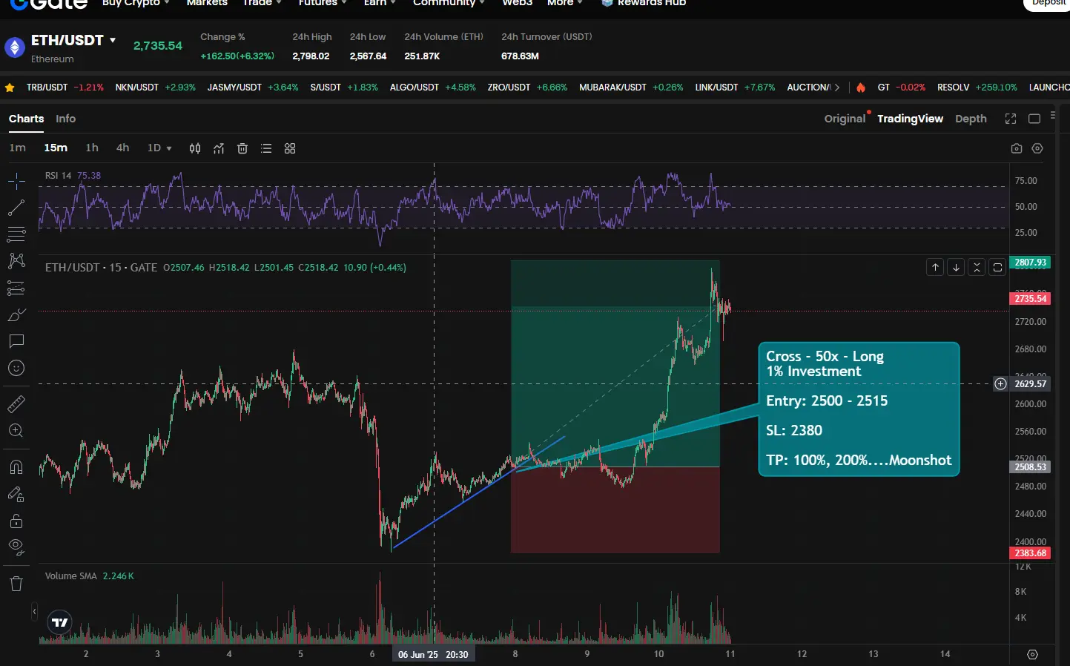Switch to the Charts tab
The image size is (1070, 666).
tap(26, 119)
